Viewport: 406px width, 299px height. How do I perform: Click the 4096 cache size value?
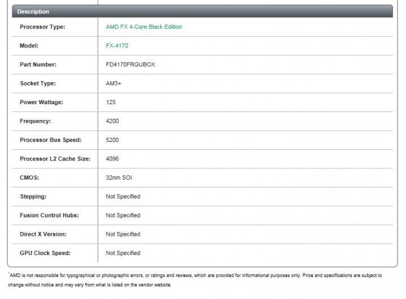(112, 159)
